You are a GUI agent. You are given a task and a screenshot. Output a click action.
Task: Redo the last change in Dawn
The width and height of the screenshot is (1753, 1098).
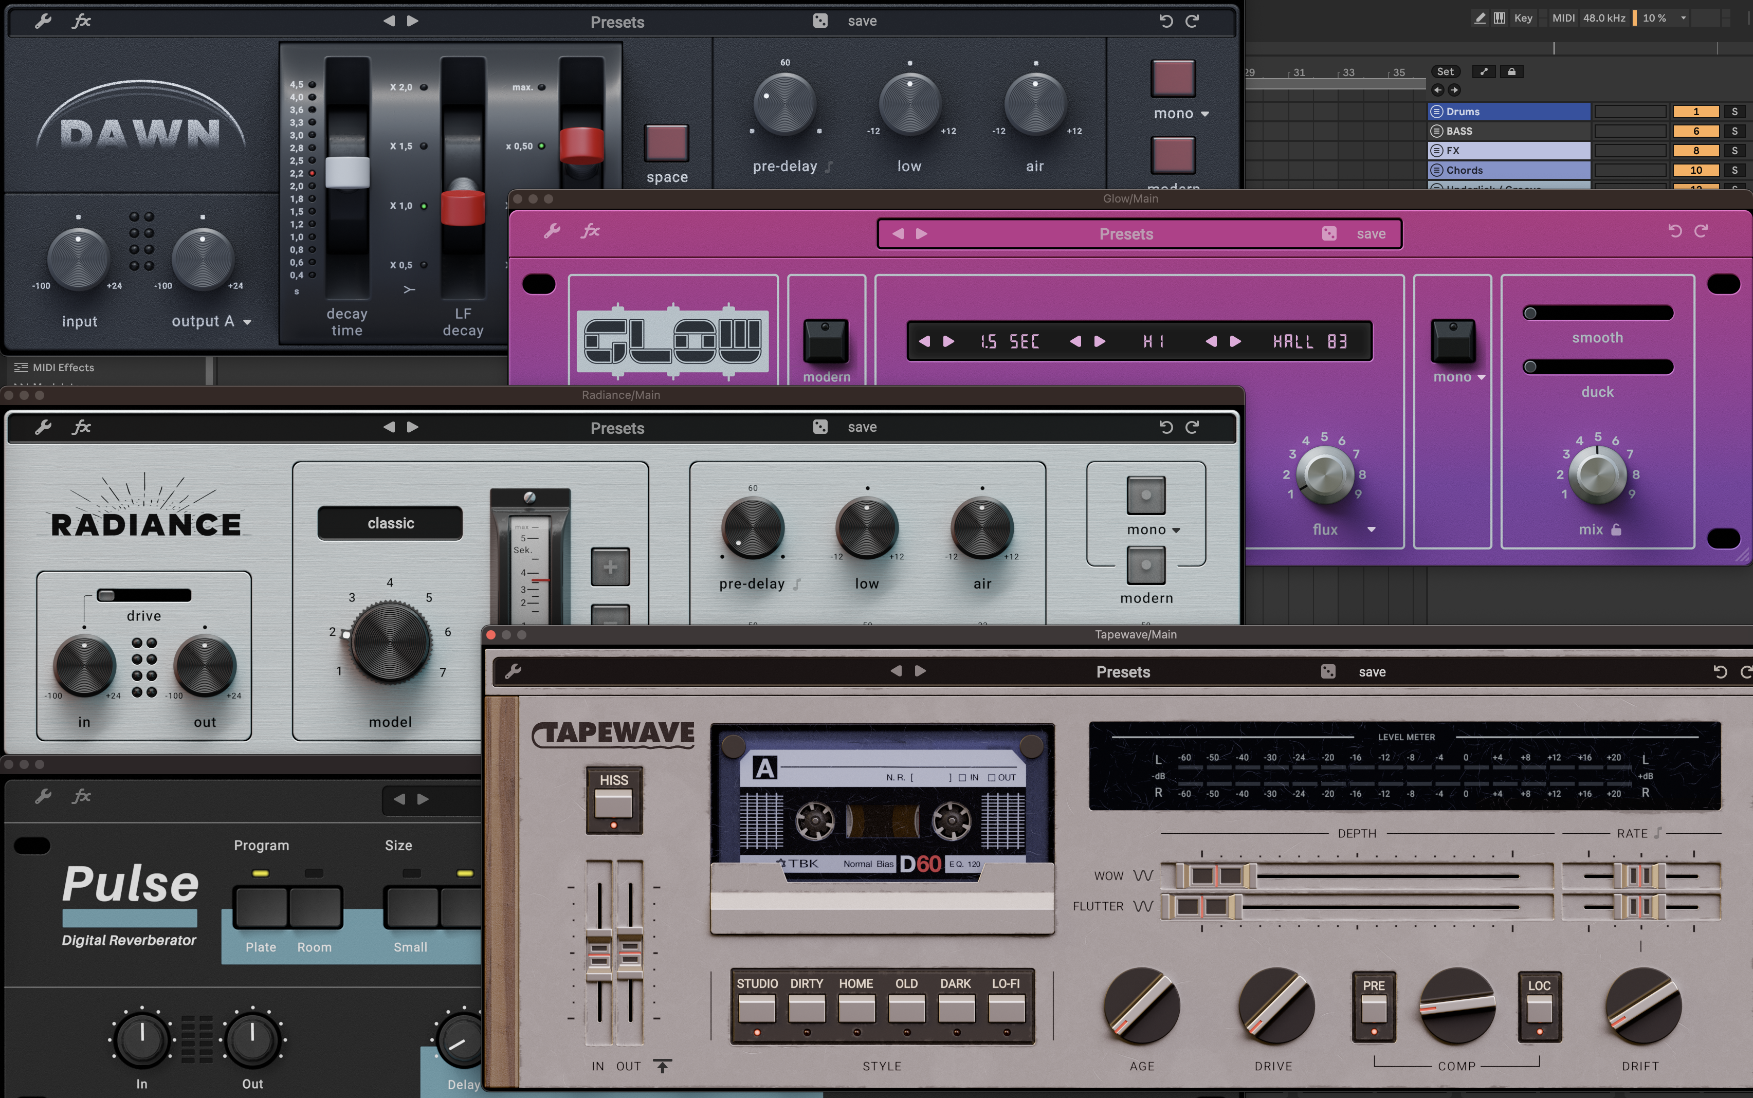[x=1192, y=21]
